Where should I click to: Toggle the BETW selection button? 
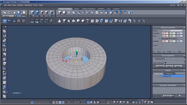coord(46,16)
